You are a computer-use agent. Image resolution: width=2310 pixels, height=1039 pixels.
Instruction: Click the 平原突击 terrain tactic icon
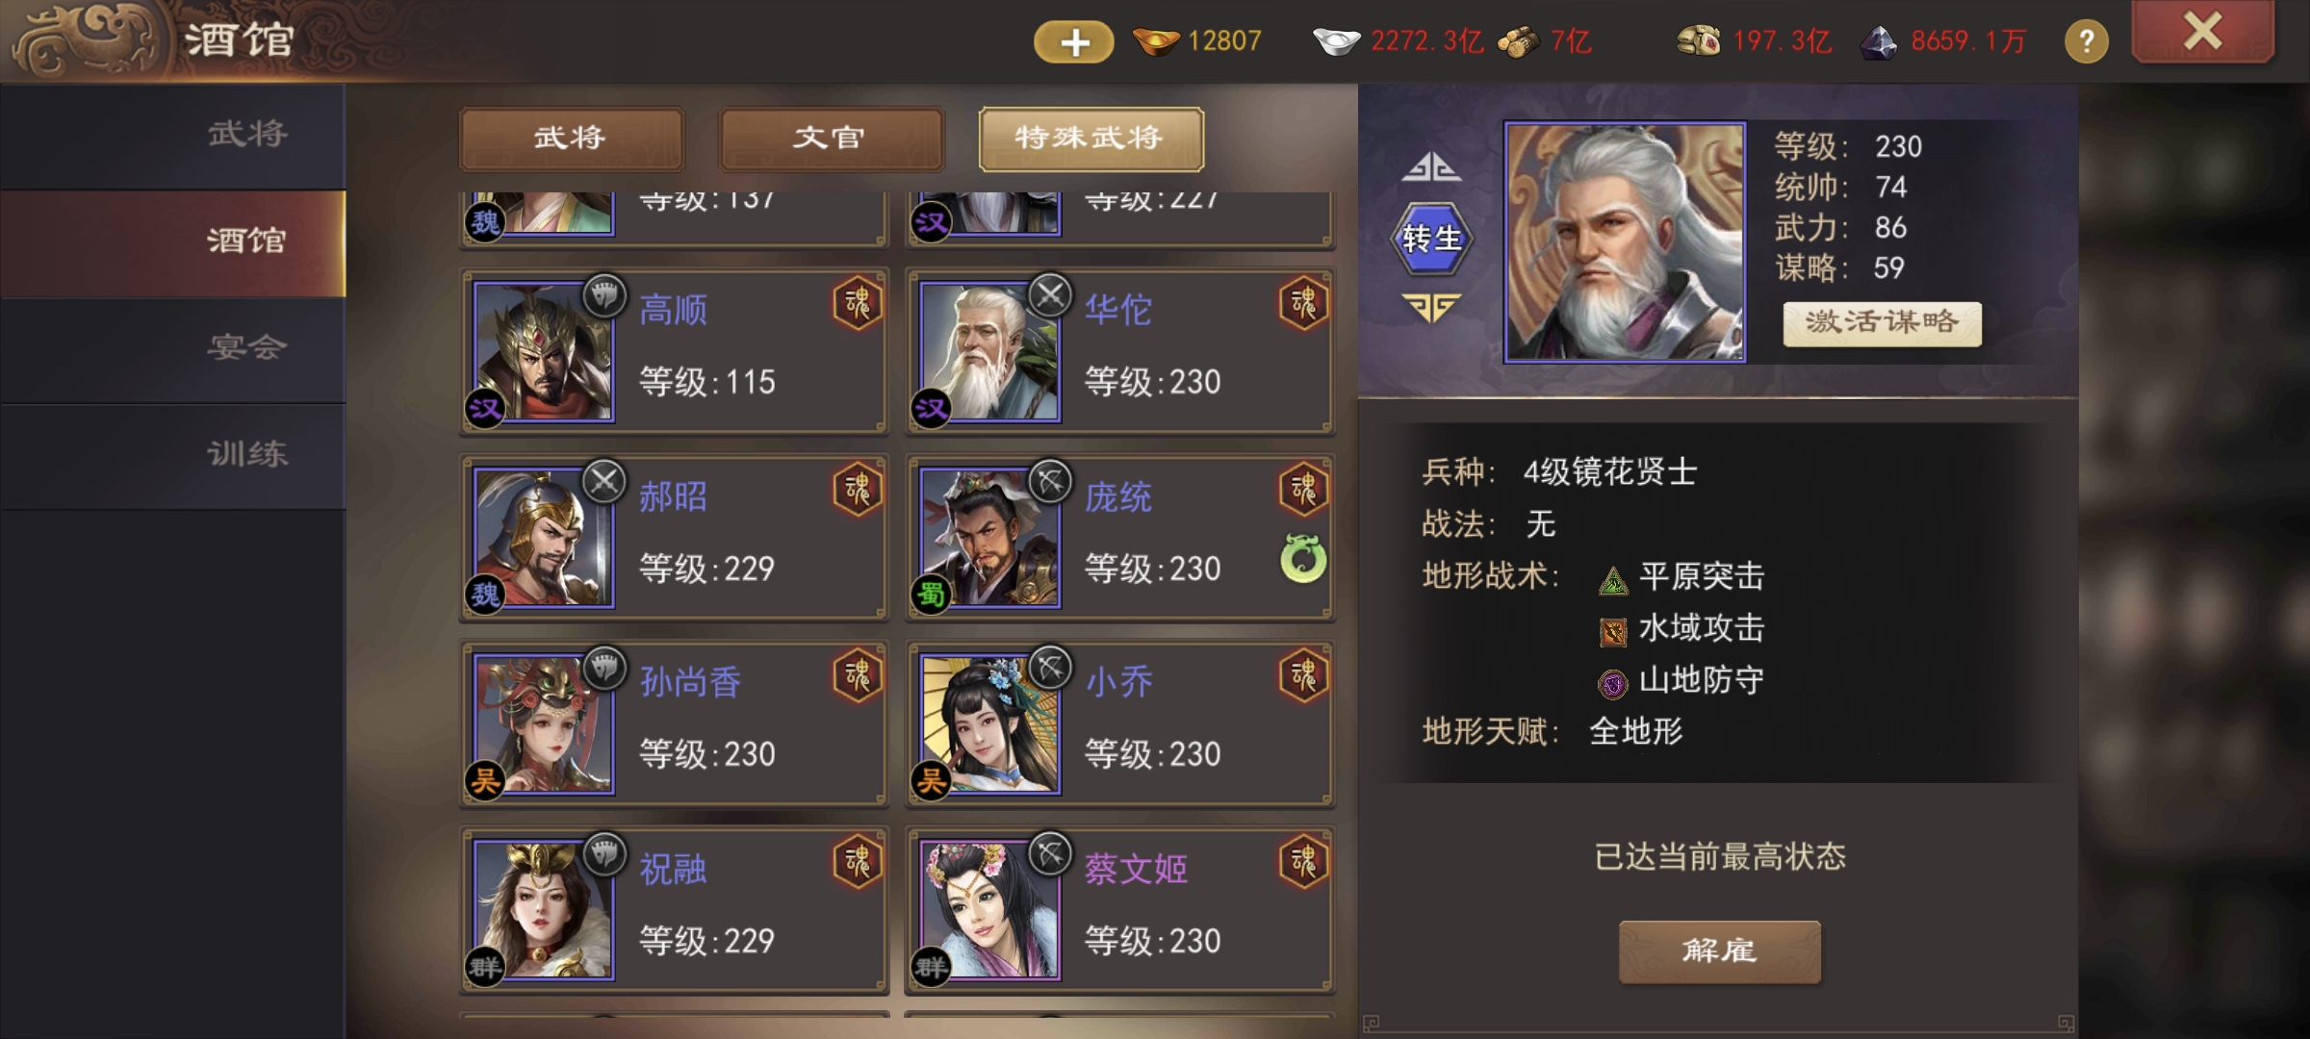[1612, 580]
